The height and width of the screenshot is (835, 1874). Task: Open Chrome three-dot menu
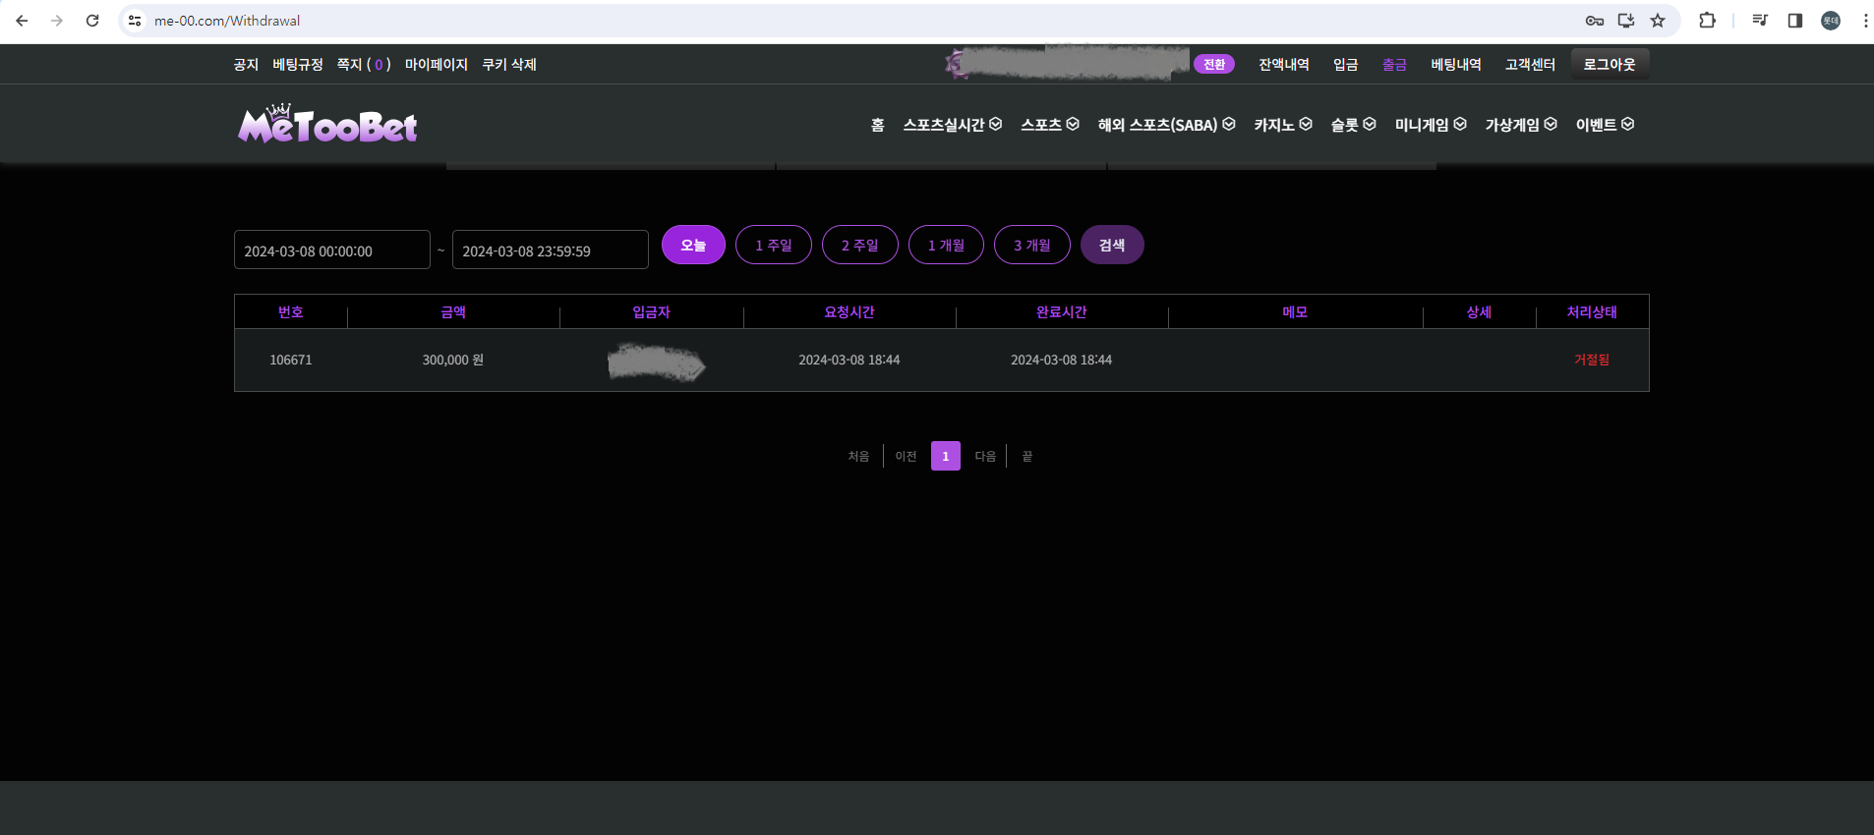(x=1864, y=21)
